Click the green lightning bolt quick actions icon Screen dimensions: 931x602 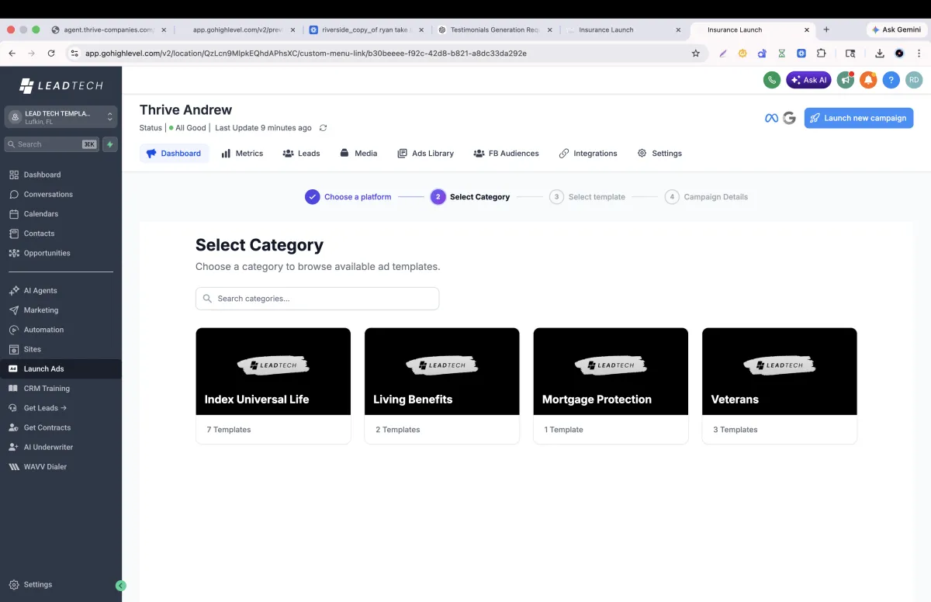(110, 144)
